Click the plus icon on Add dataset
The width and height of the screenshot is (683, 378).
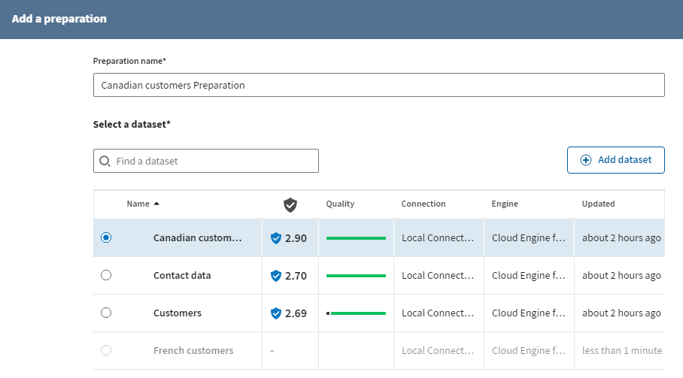coord(586,160)
